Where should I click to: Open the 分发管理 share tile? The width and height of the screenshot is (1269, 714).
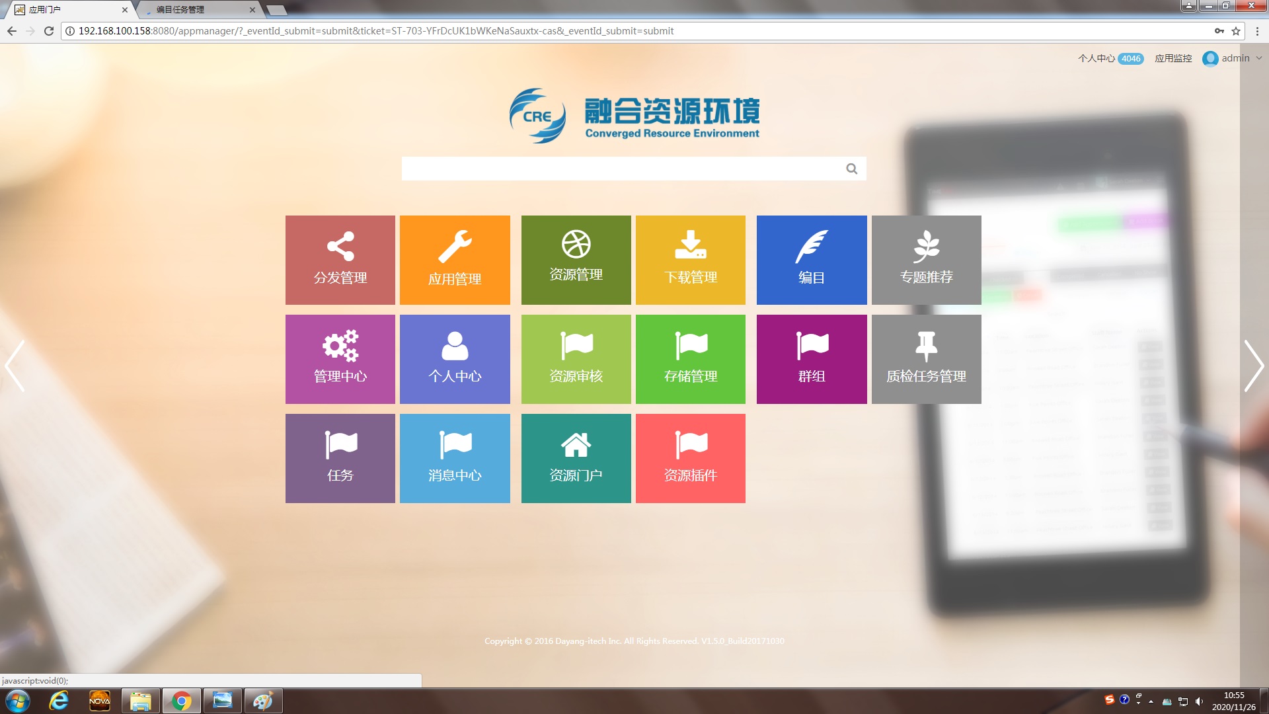[340, 260]
